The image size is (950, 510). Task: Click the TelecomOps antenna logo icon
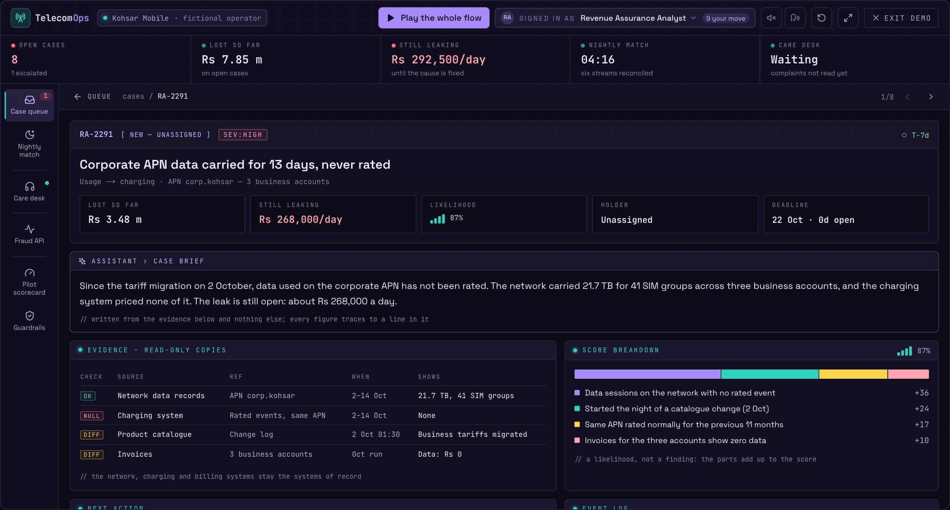pyautogui.click(x=20, y=18)
